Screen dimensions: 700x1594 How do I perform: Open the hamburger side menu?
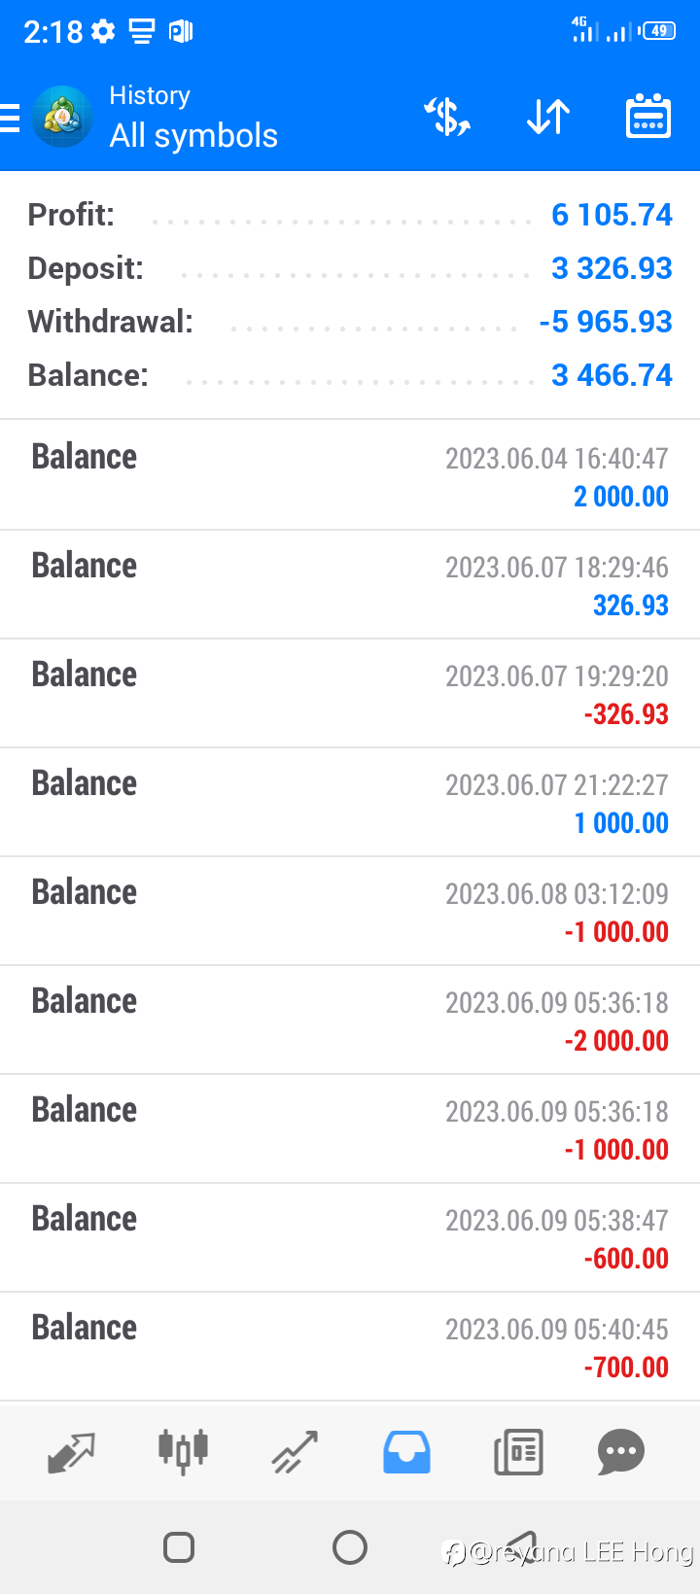tap(9, 118)
